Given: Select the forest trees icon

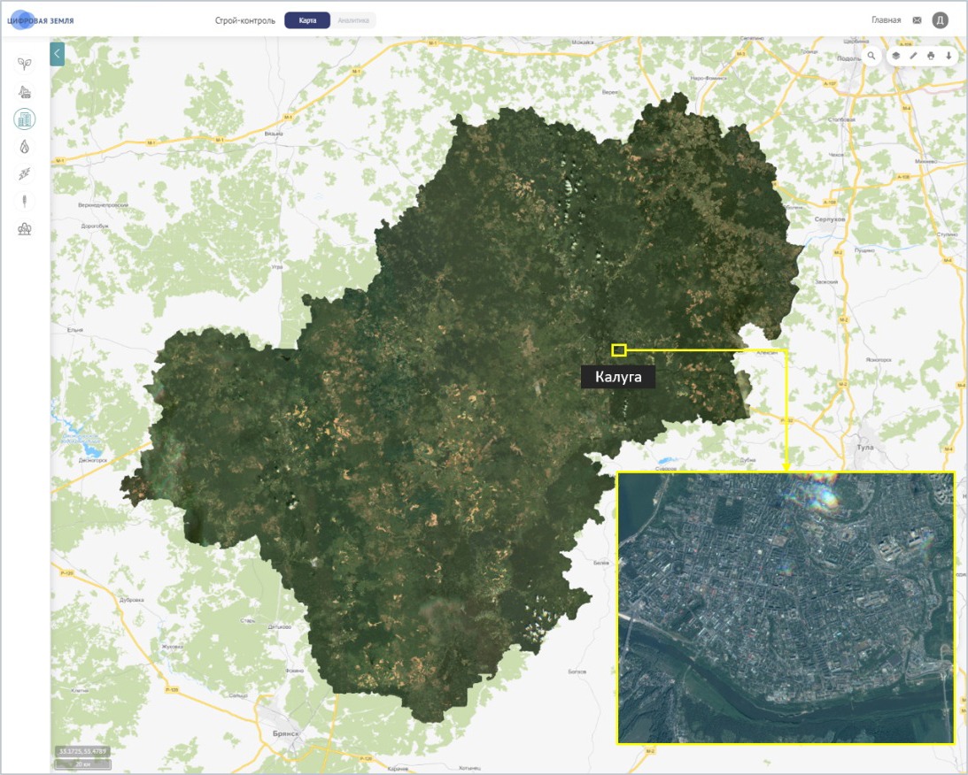Looking at the screenshot, I should [25, 229].
